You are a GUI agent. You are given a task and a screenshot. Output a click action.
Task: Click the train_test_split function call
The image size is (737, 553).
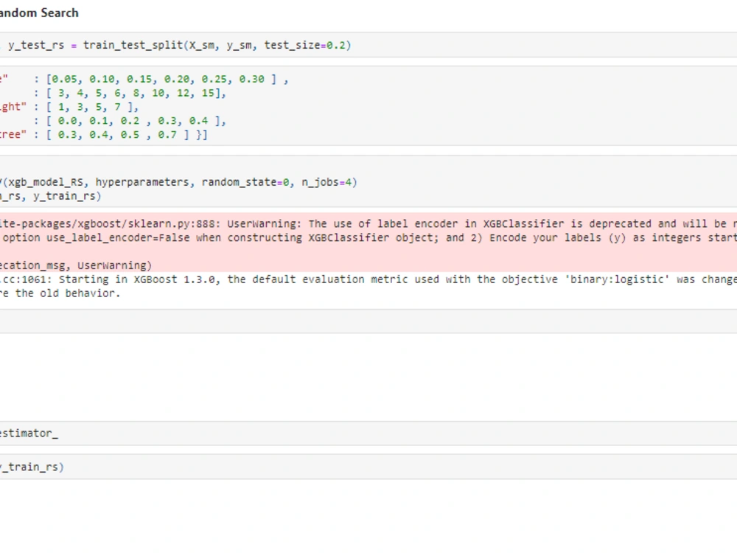(x=133, y=45)
